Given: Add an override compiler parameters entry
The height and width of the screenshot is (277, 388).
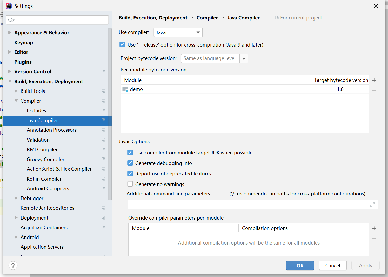Looking at the screenshot, I should coord(374,228).
